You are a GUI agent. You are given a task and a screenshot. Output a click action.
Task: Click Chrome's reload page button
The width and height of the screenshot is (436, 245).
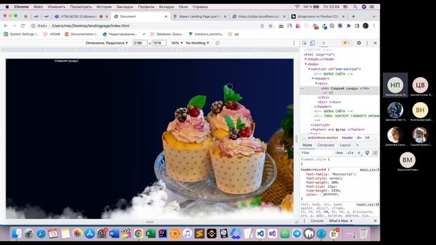22,26
